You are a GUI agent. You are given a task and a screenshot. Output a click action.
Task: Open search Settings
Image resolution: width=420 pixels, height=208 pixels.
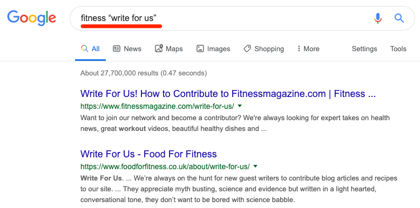pos(364,48)
